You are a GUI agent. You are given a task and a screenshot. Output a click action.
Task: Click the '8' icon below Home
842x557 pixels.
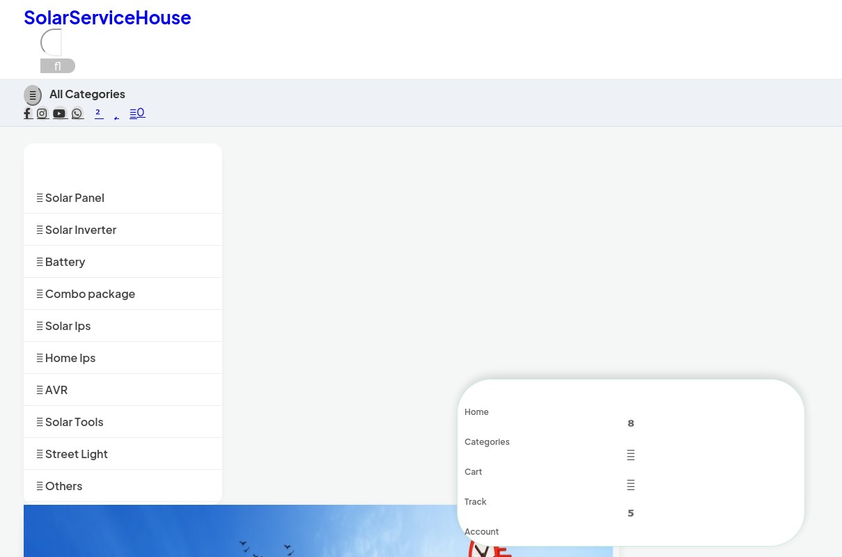click(x=631, y=423)
